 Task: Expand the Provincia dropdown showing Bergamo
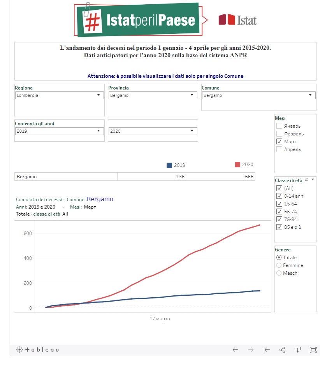153,95
